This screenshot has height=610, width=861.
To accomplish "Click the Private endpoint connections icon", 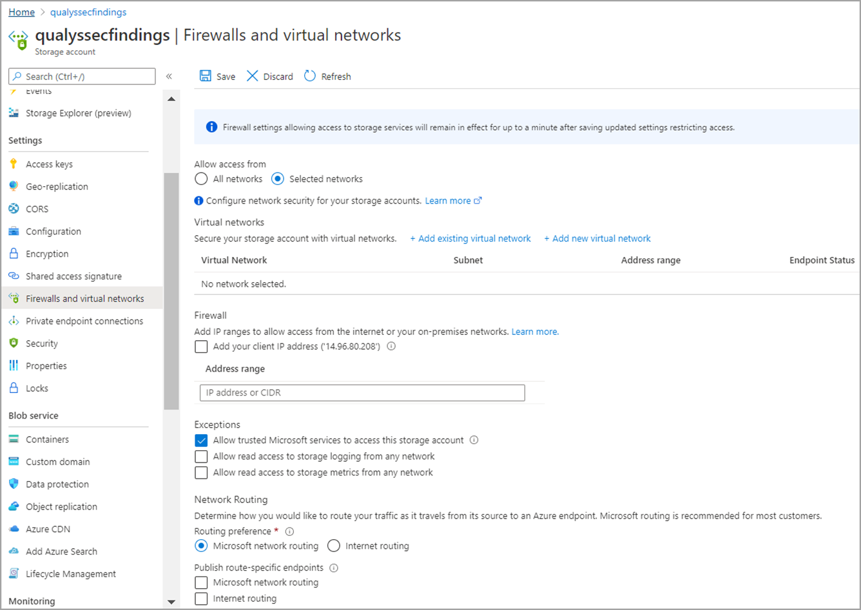I will pyautogui.click(x=14, y=321).
